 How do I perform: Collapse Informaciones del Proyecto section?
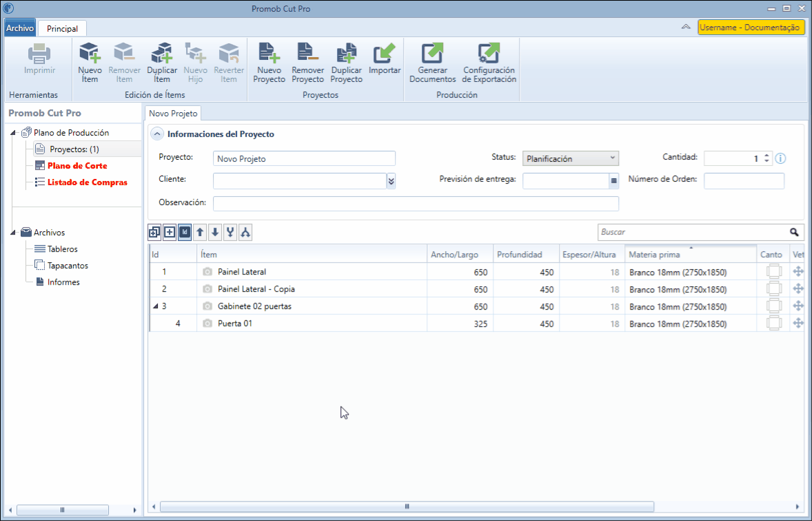[x=156, y=134]
